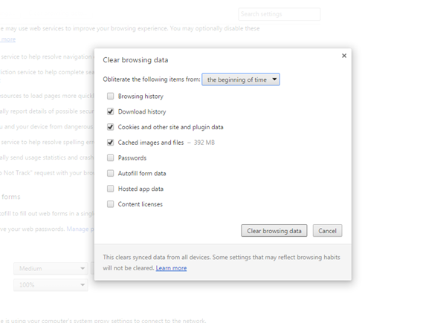Follow the privacy 'more' link at top left
Viewport: 446px width, 323px height.
coord(7,39)
